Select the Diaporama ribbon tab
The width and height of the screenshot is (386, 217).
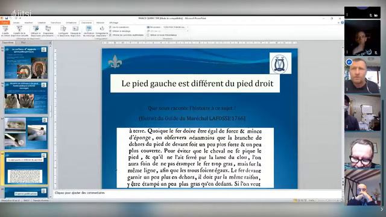coord(86,23)
